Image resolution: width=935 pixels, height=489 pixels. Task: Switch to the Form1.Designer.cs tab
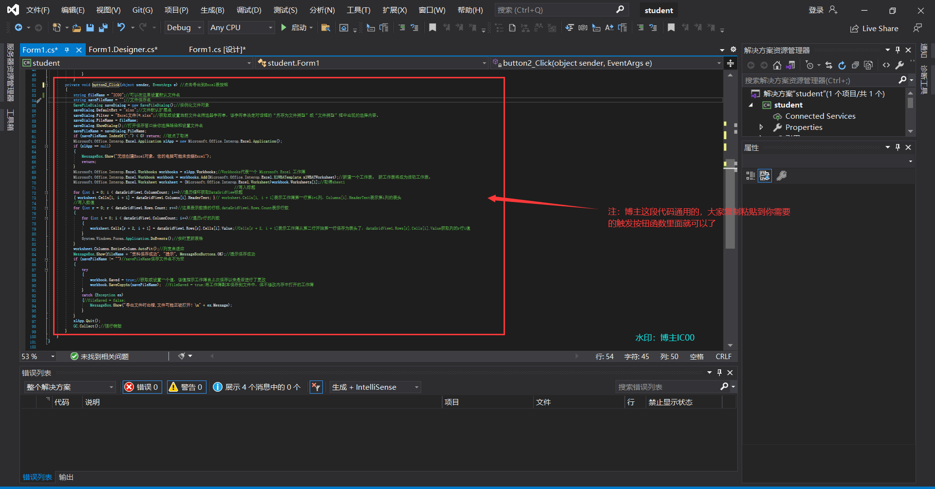click(x=124, y=49)
